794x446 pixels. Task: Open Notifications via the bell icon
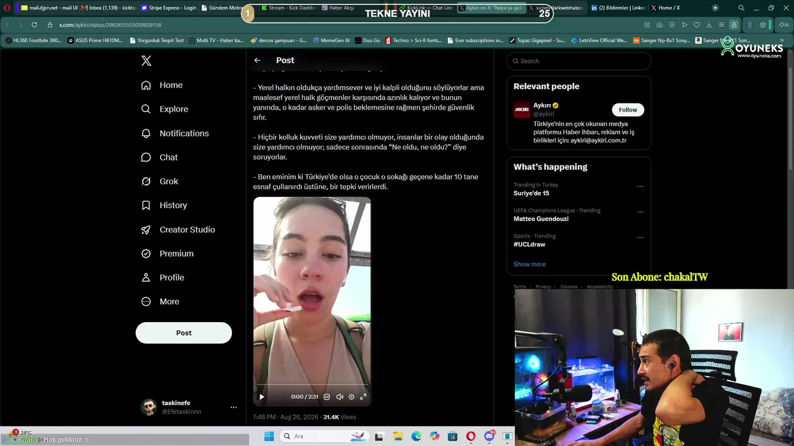pos(146,133)
